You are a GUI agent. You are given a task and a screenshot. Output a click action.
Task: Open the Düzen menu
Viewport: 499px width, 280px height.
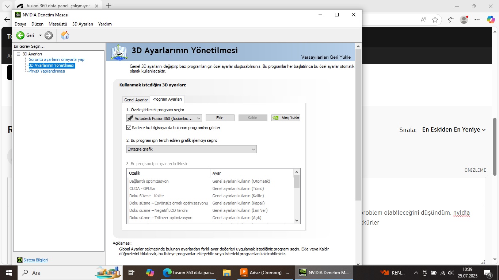click(x=37, y=24)
